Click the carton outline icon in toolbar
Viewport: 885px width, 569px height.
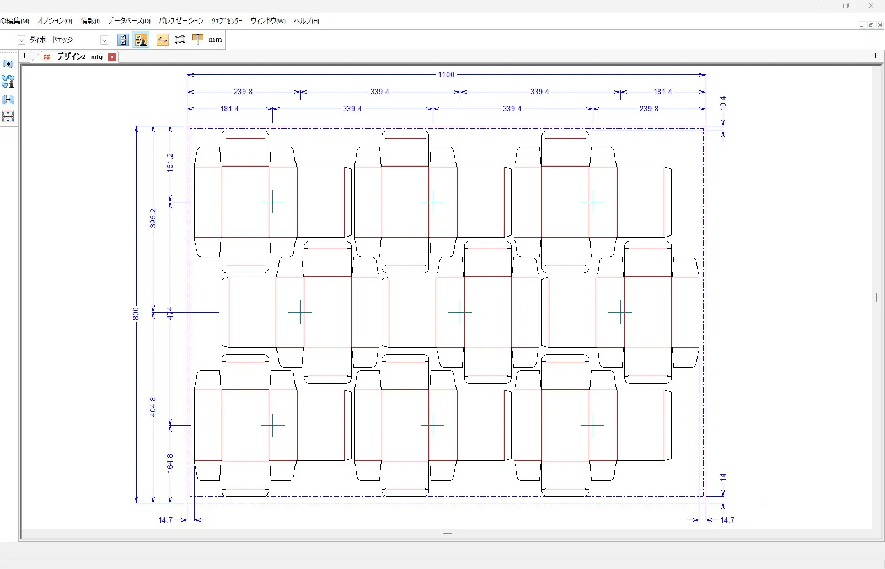(180, 40)
